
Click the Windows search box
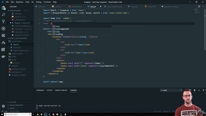click(18, 114)
